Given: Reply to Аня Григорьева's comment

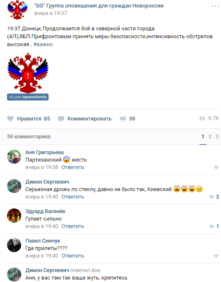Looking at the screenshot, I should click(x=73, y=167).
